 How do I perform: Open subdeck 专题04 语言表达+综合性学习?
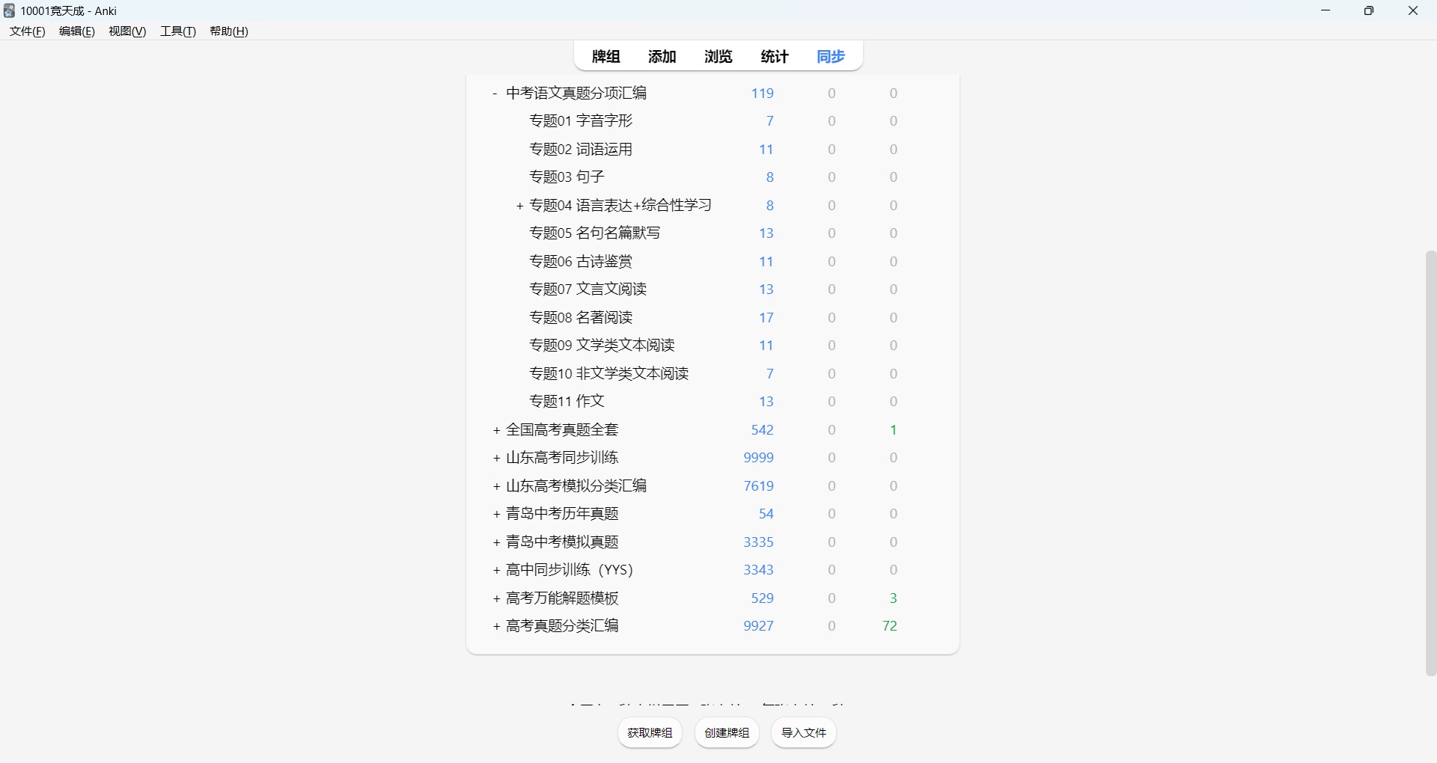pyautogui.click(x=620, y=206)
